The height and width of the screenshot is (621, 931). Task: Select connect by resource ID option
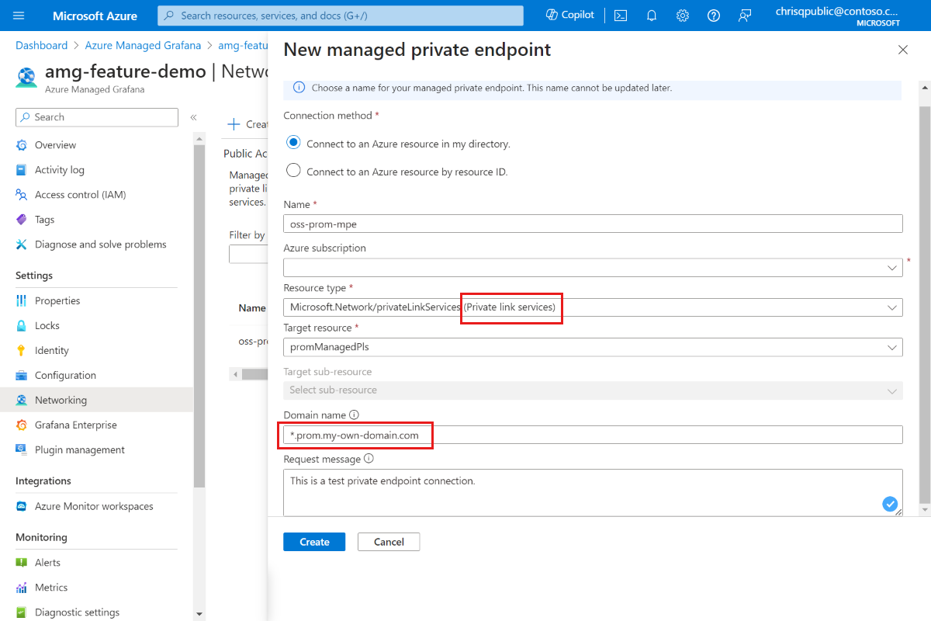pos(292,170)
